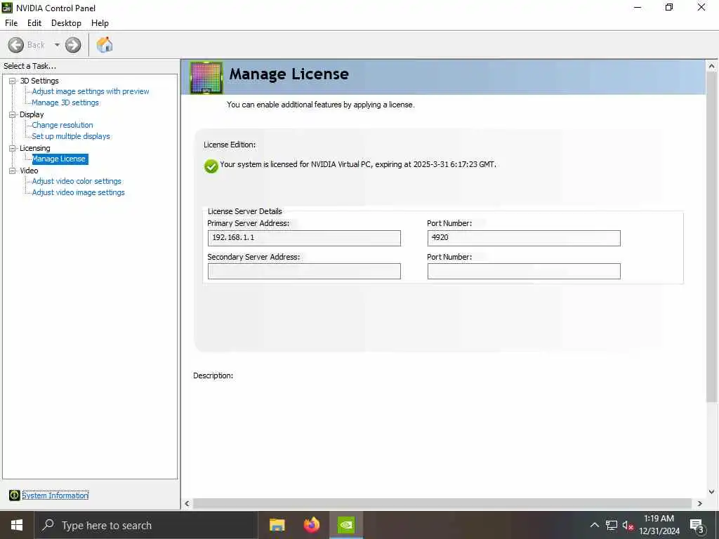Open the Edit menu
The width and height of the screenshot is (719, 539).
pos(34,23)
